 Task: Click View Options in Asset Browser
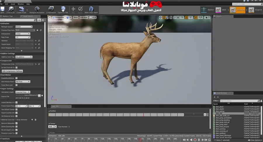(x=255, y=140)
